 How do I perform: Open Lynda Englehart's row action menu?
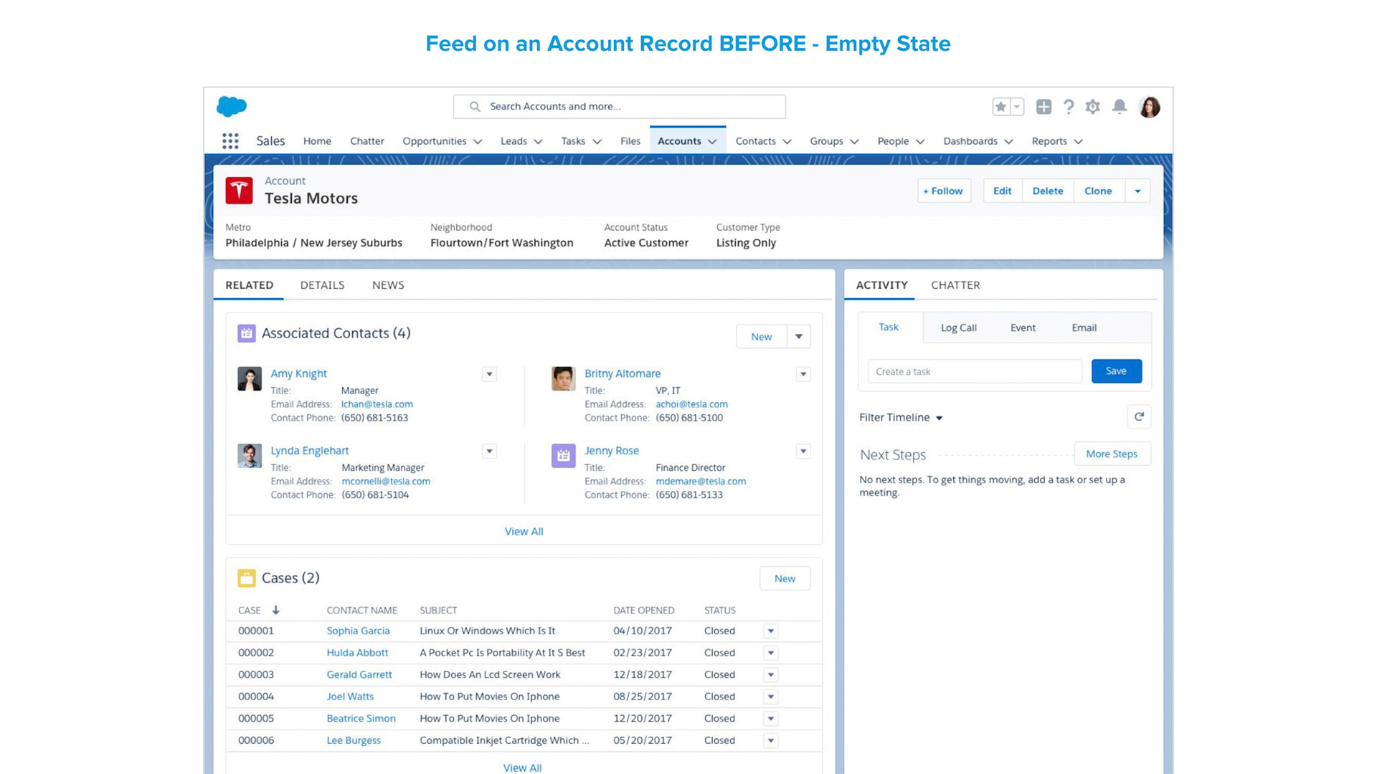[x=489, y=451]
